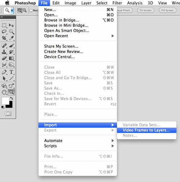This screenshot has height=182, width=180.
Task: Select the Magic Wand tool
Action: pos(12,32)
